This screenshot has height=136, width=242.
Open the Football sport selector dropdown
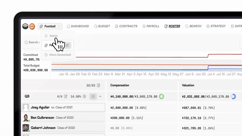[x=50, y=27]
